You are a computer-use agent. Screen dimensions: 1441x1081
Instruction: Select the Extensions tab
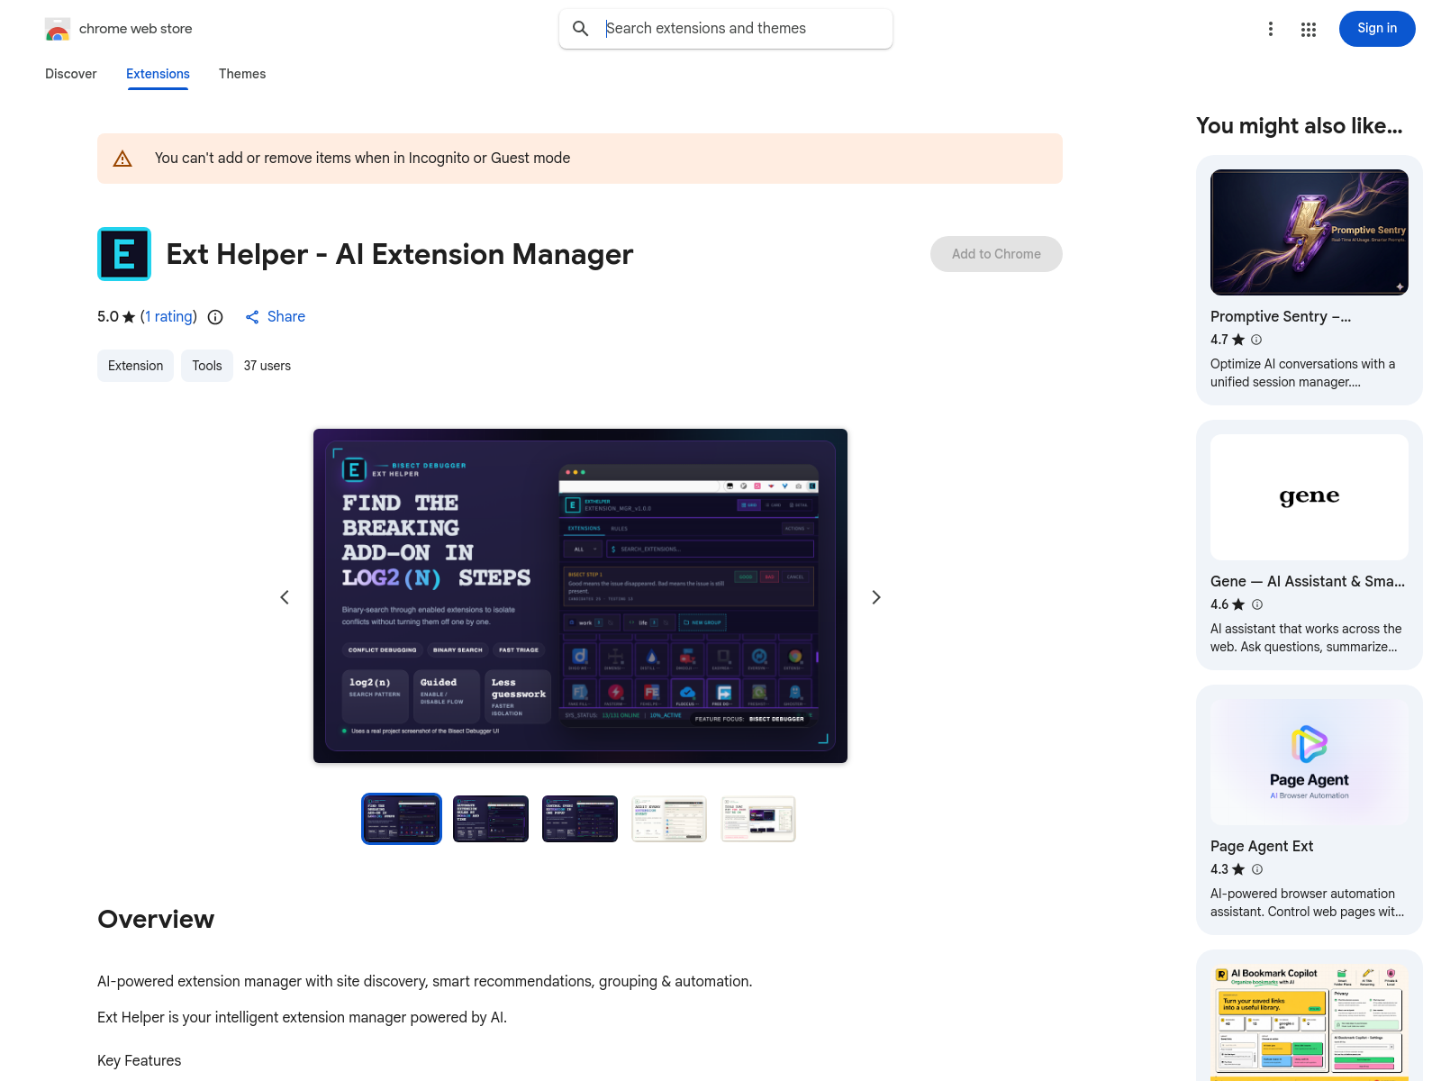coord(158,74)
